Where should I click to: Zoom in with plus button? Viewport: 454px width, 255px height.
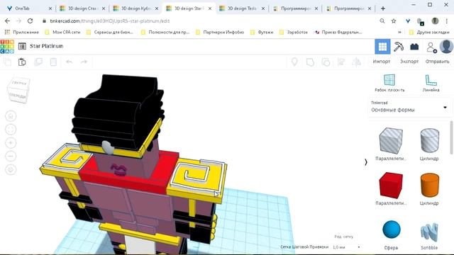[x=11, y=143]
